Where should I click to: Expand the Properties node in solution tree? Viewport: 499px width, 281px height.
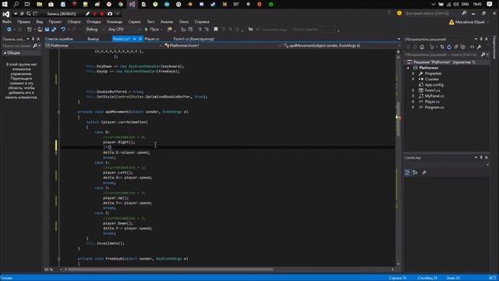413,73
